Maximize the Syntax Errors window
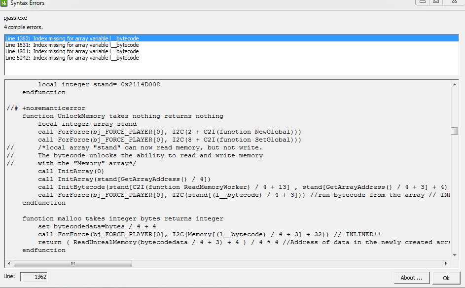 coord(436,2)
